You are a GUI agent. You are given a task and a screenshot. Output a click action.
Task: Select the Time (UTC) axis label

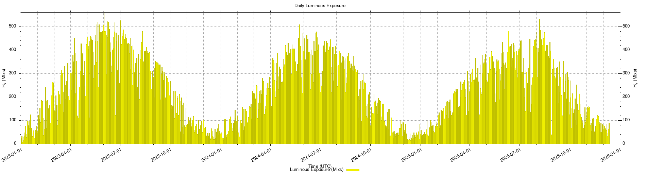320,166
